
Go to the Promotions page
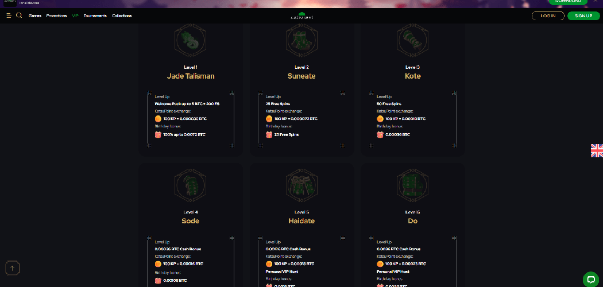(x=56, y=16)
